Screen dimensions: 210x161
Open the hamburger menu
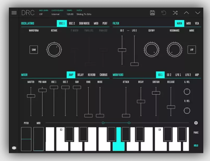(14, 13)
